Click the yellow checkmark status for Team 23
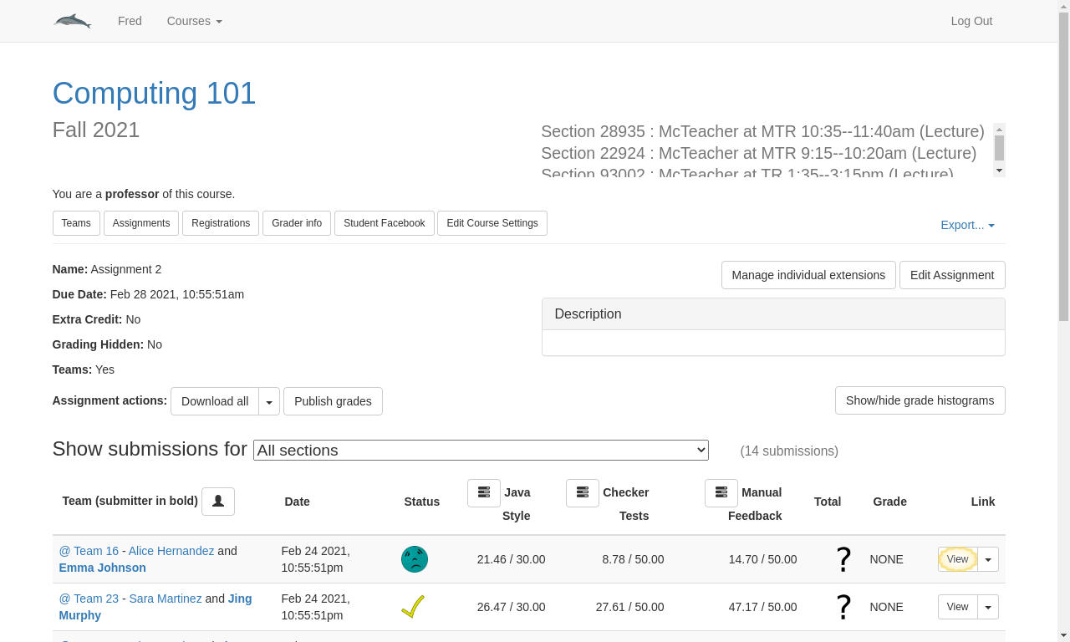 coord(413,607)
